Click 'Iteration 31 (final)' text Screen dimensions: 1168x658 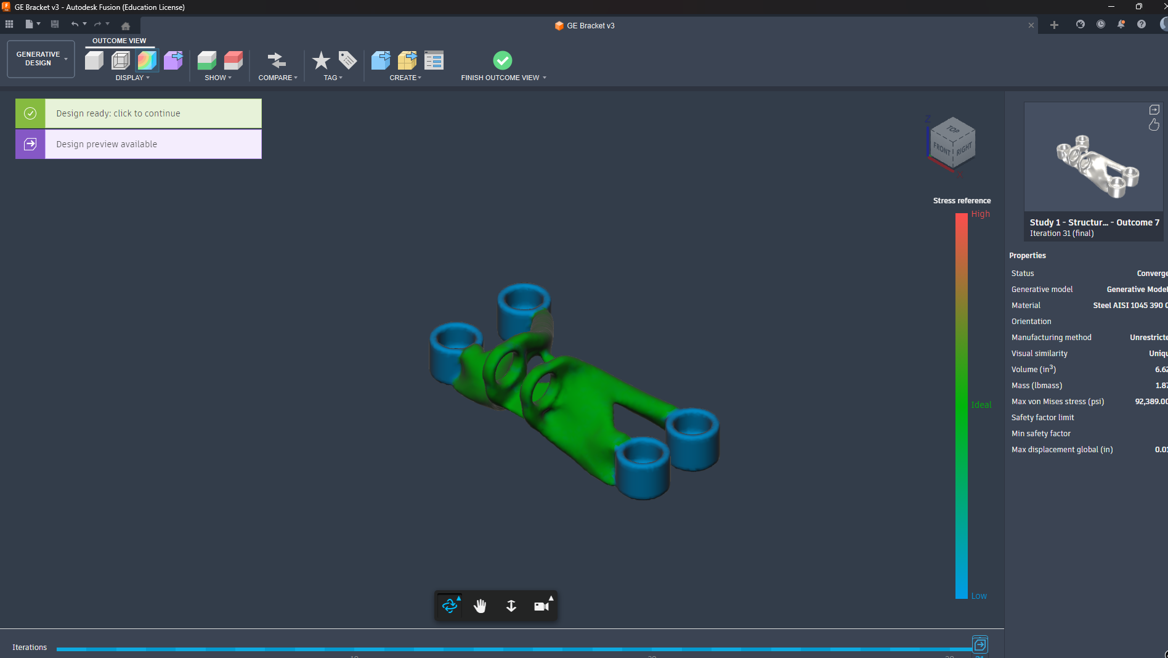click(x=1062, y=234)
